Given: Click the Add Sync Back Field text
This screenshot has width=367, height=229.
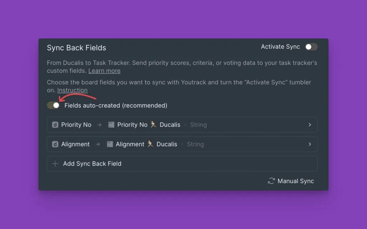Looking at the screenshot, I should pyautogui.click(x=92, y=164).
